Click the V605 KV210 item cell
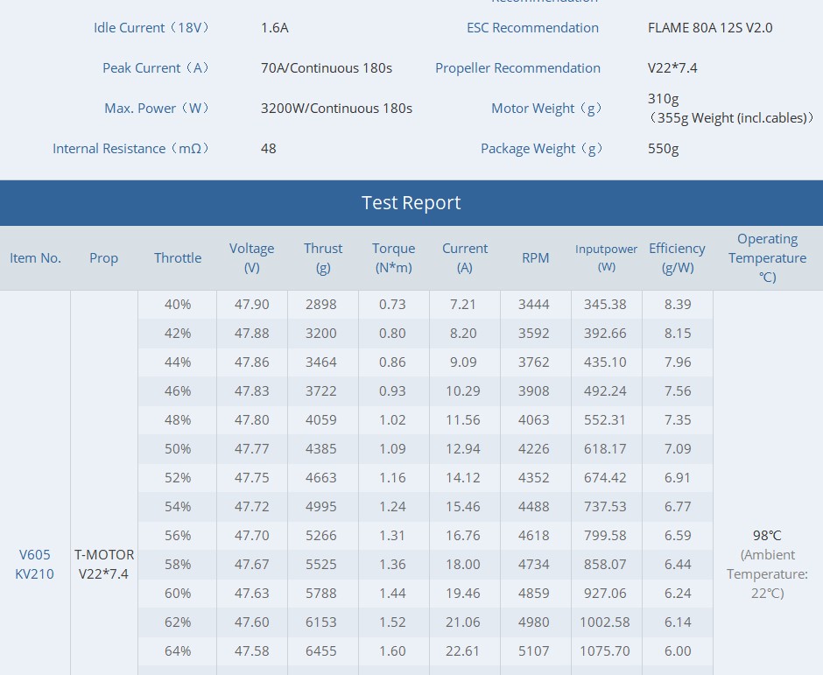823x675 pixels. (x=35, y=565)
